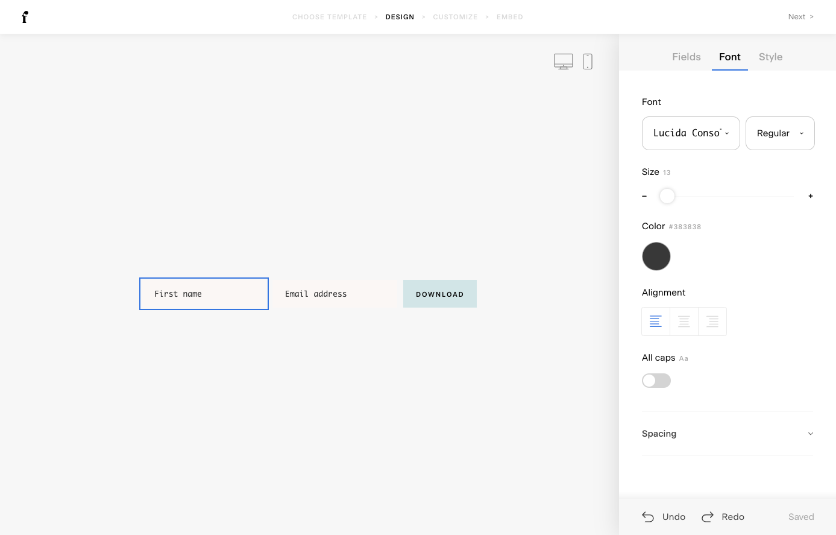
Task: Open the #383838 color swatch
Action: point(656,256)
